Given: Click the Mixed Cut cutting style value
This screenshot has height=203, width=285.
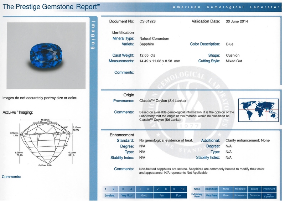Looking at the screenshot, I should tap(234, 61).
